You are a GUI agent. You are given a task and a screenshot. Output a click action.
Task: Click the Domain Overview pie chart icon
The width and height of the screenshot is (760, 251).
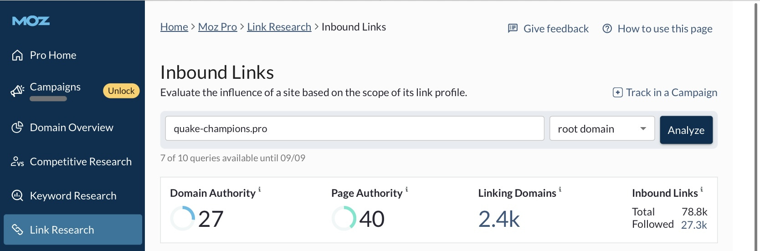tap(17, 128)
